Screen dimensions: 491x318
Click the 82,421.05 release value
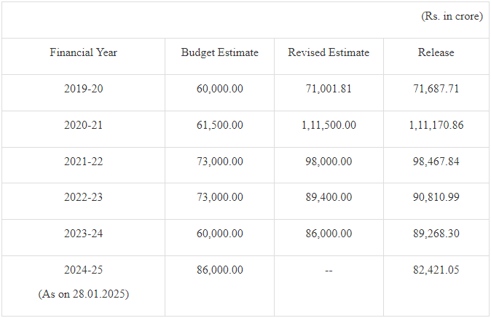pyautogui.click(x=436, y=270)
